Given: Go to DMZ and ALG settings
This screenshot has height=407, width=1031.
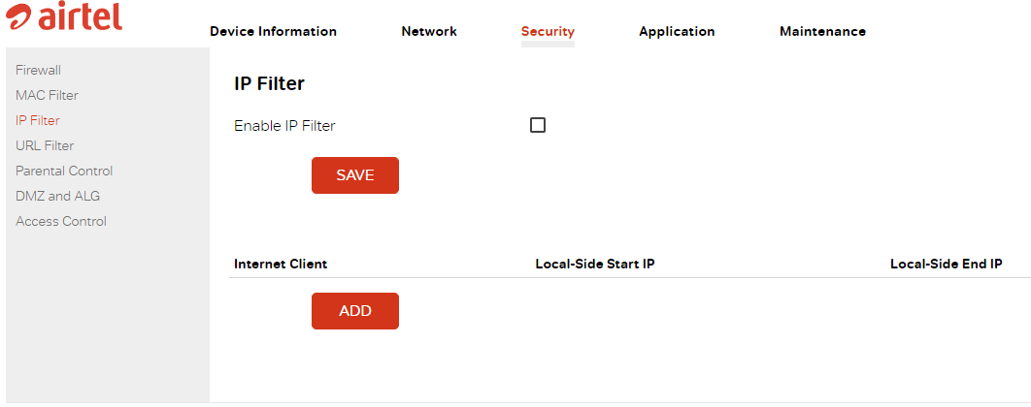Looking at the screenshot, I should click(58, 197).
